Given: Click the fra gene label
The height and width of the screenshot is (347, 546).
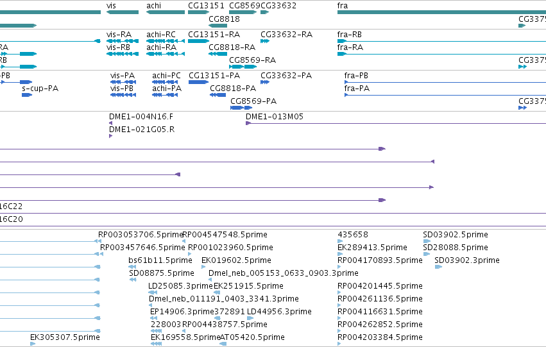Looking at the screenshot, I should (x=343, y=6).
